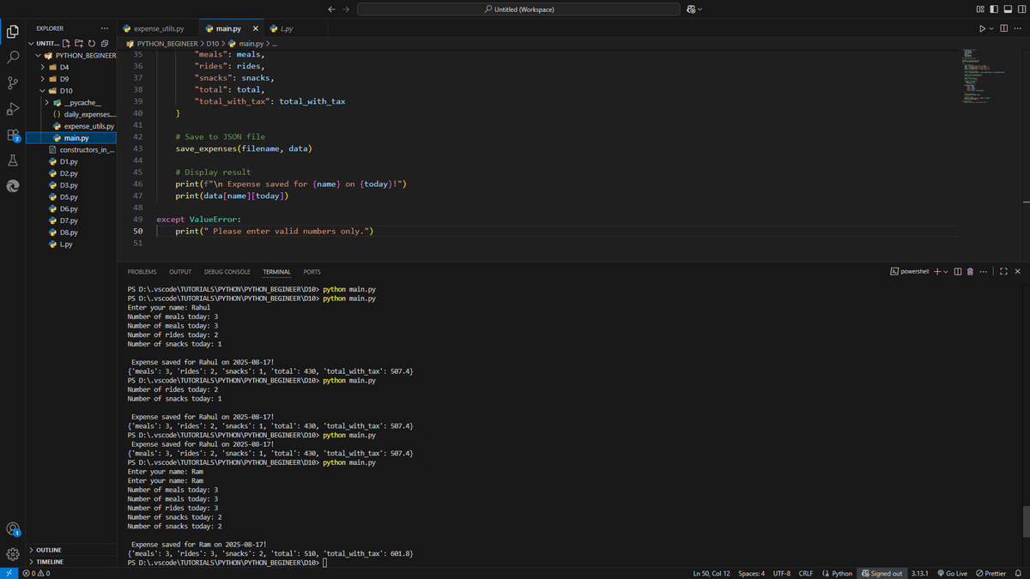Open the Microsoft Edge tools view
1030x579 pixels.
[13, 186]
